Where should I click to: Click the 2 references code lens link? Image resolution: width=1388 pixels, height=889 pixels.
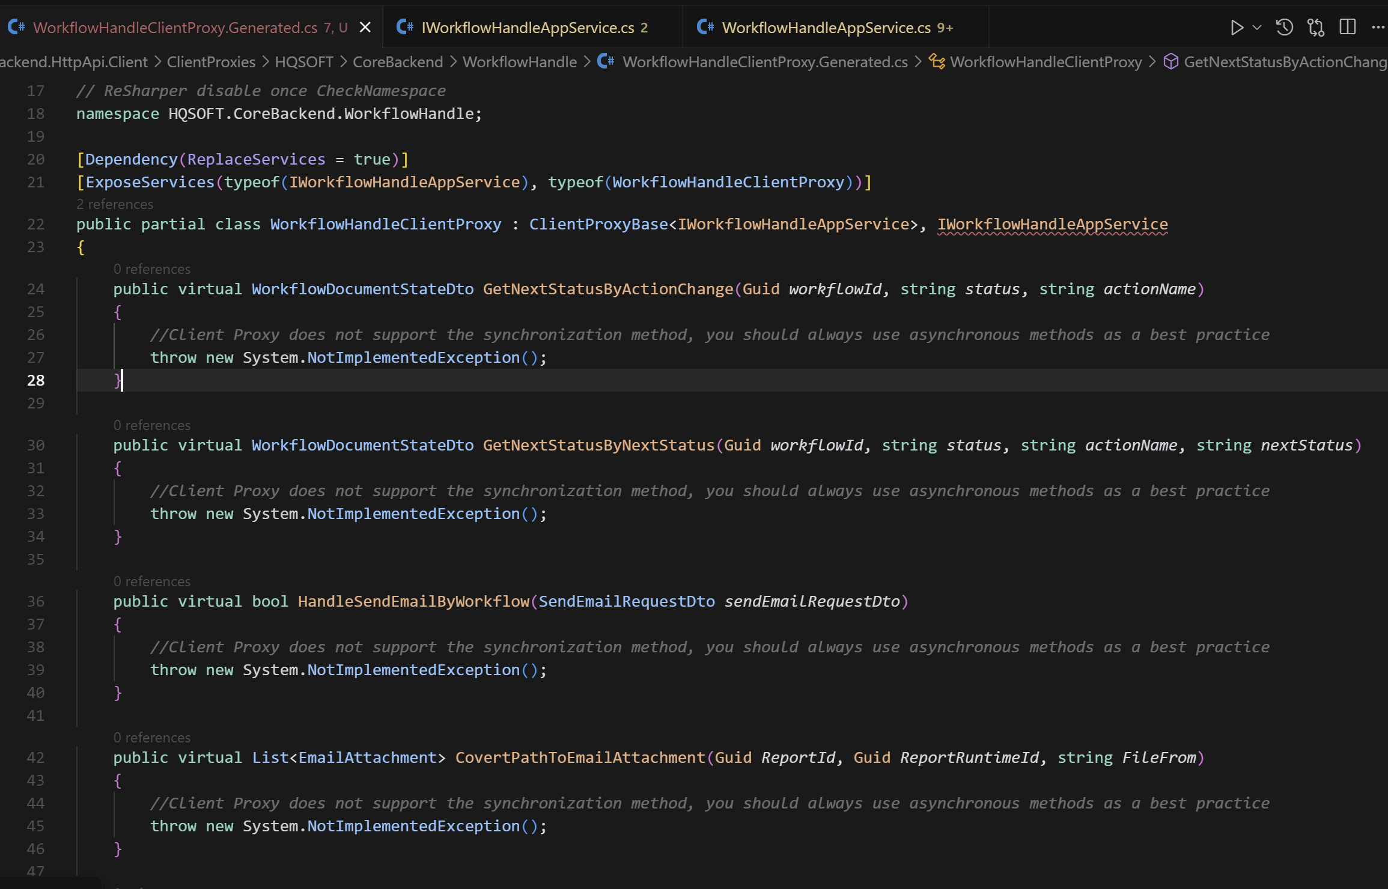(114, 204)
